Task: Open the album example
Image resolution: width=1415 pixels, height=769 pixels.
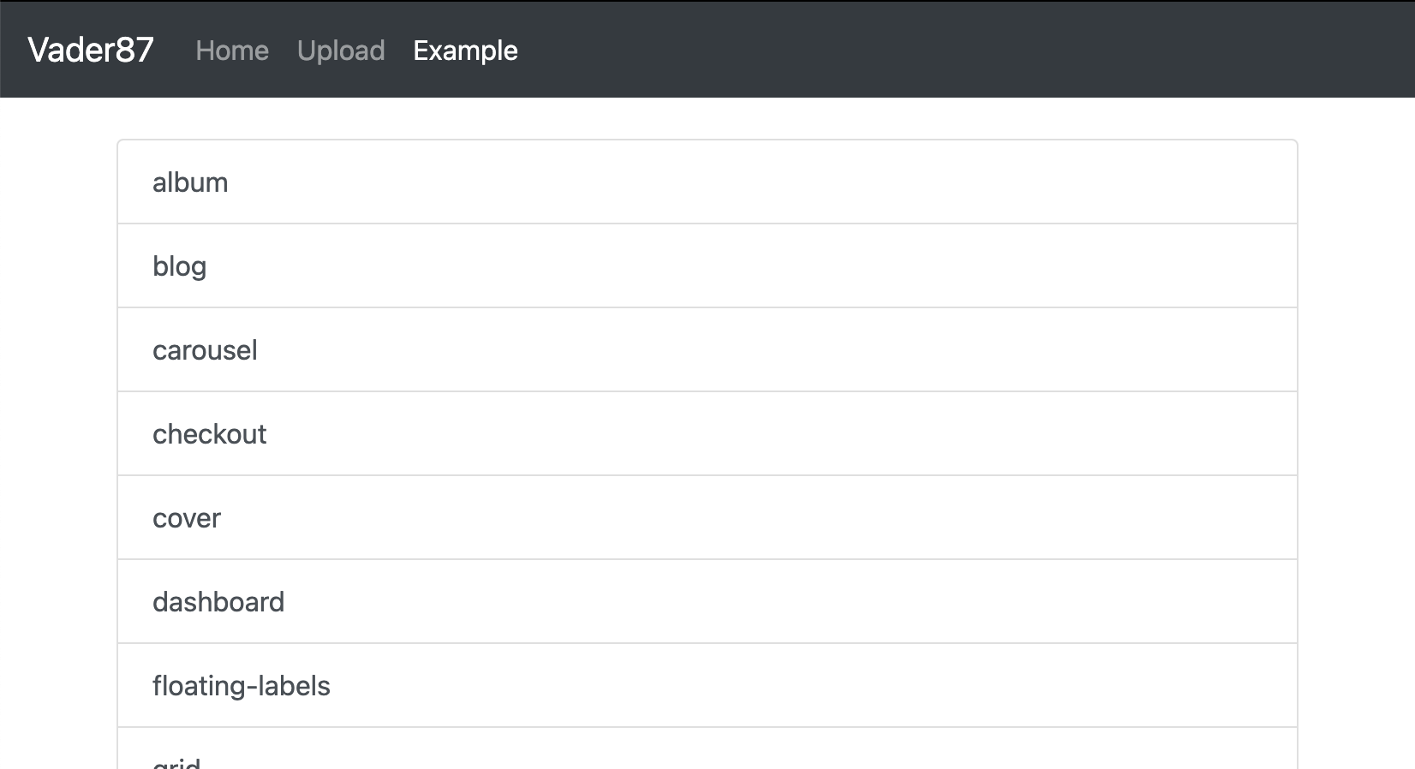Action: coord(707,182)
